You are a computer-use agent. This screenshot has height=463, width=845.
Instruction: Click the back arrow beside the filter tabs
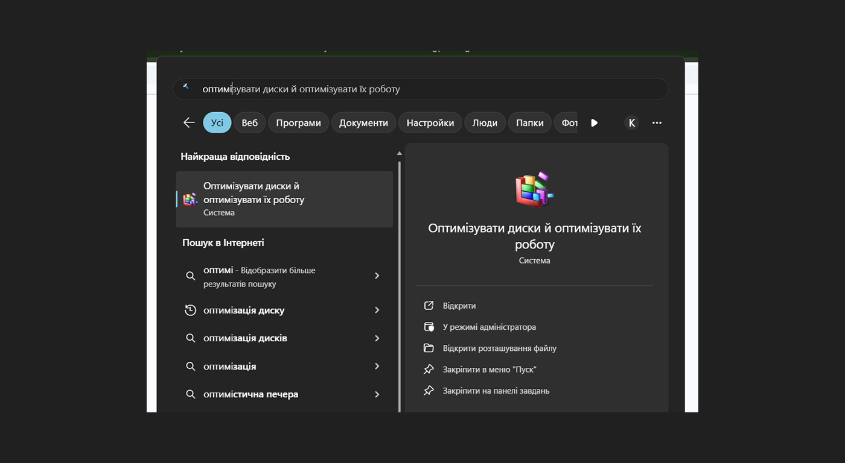[189, 123]
